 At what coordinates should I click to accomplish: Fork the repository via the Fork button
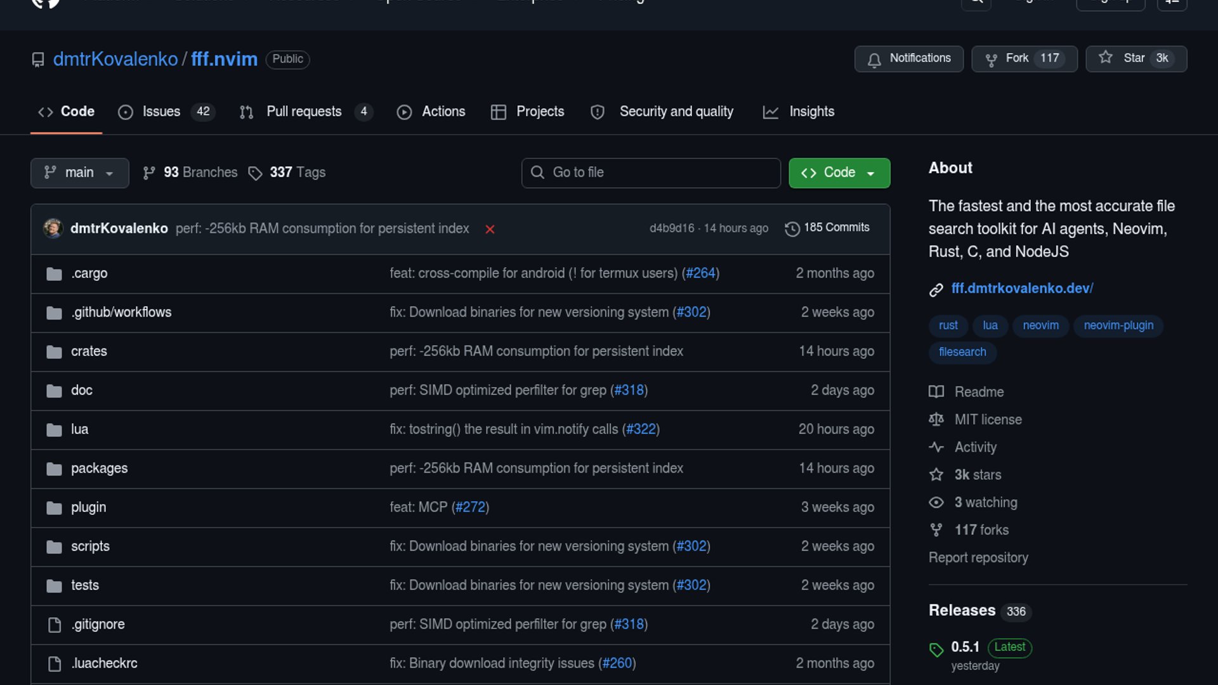[x=1024, y=58]
